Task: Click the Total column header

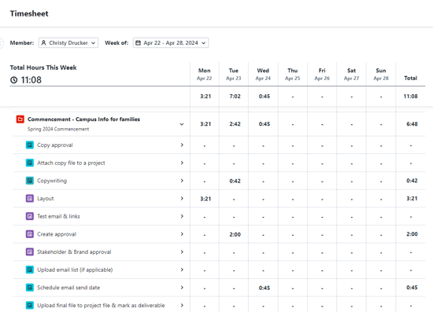Action: coord(411,79)
